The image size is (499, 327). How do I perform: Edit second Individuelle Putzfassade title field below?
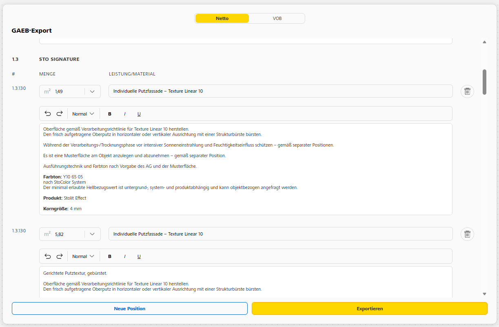pos(280,234)
